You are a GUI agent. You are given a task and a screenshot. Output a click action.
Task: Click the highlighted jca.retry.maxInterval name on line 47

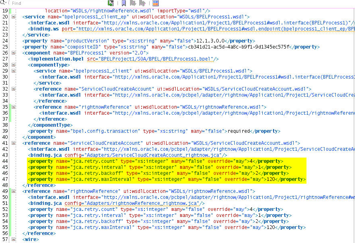102,179
